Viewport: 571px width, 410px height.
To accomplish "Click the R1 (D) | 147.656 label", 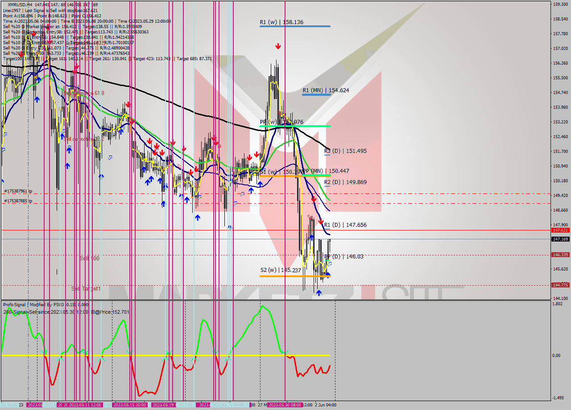I will [345, 225].
